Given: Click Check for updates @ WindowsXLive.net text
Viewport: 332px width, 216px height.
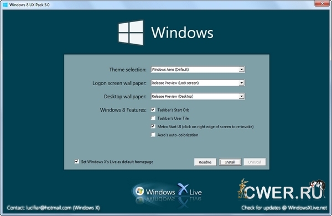Looking at the screenshot, I should click(x=284, y=208).
